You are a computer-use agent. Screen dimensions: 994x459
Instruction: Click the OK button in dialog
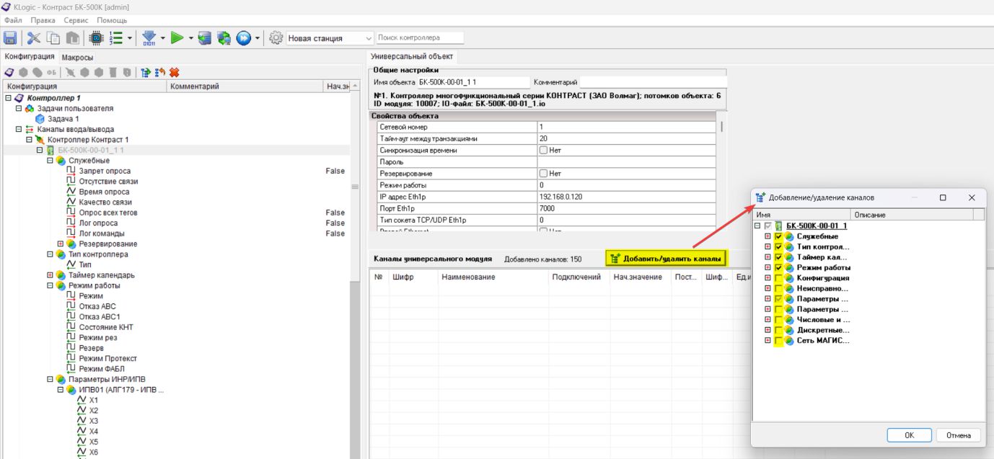(909, 435)
